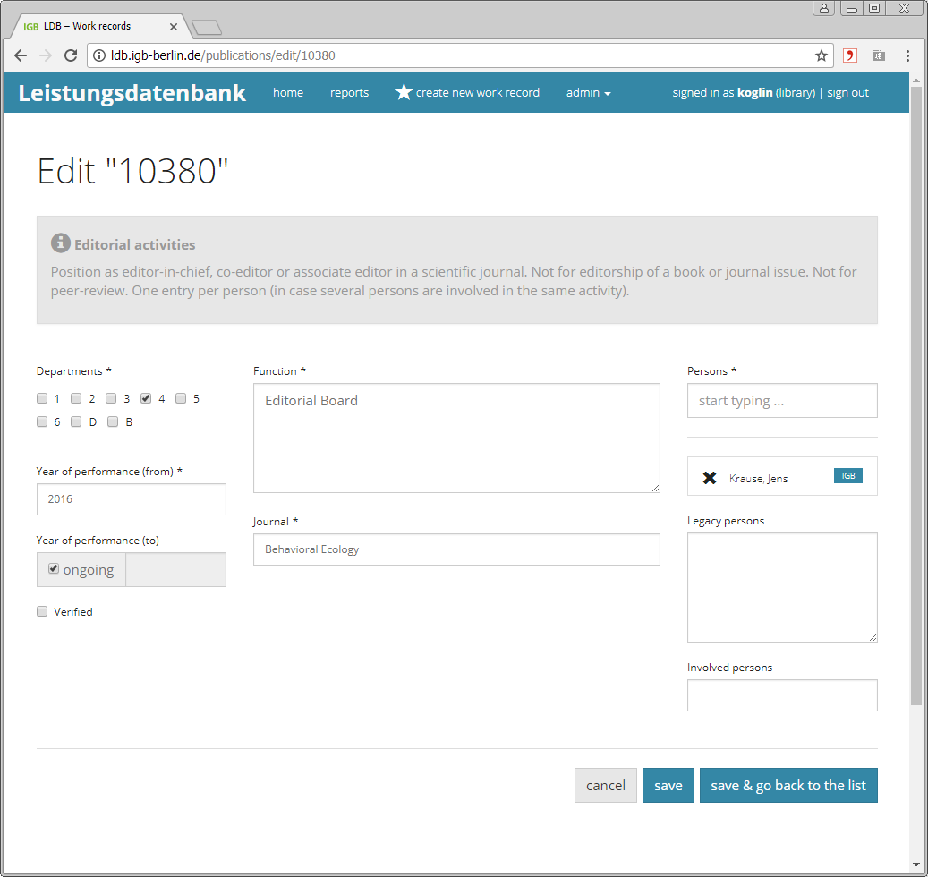Expand the admin dropdown menu

(588, 93)
